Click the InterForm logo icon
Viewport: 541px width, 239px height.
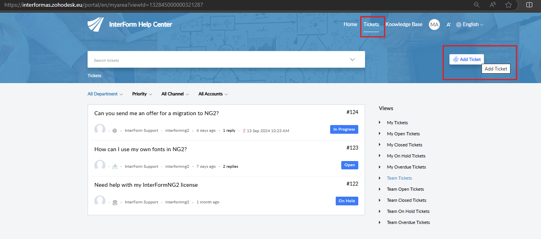96,25
